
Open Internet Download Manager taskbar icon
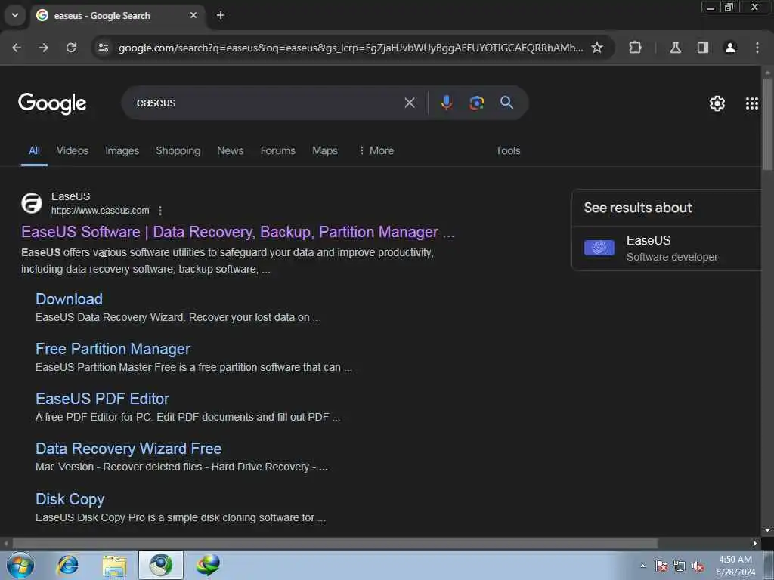coord(207,565)
